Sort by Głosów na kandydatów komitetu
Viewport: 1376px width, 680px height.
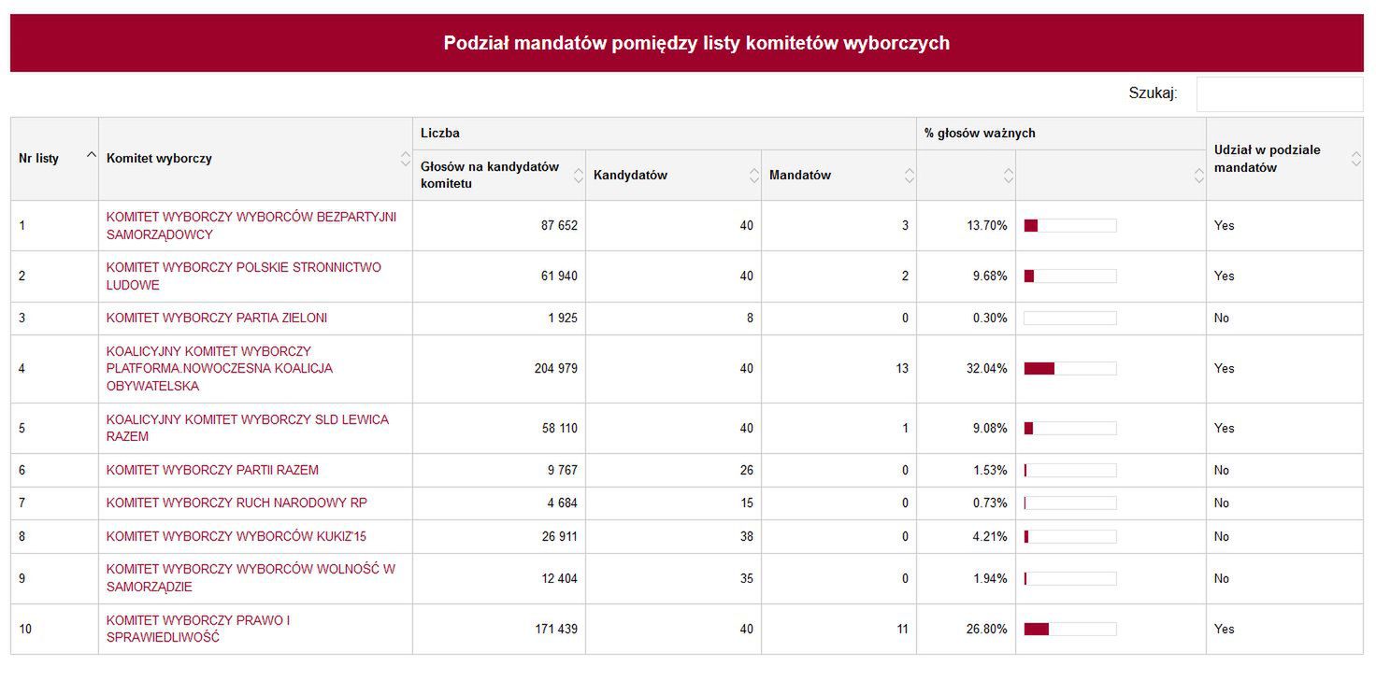point(578,175)
